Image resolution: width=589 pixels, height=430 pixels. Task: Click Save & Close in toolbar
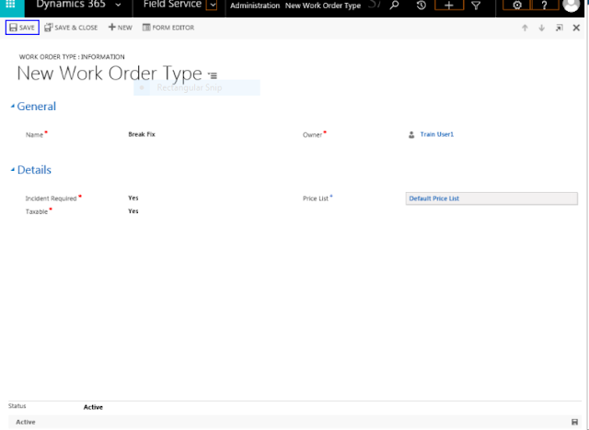point(71,28)
